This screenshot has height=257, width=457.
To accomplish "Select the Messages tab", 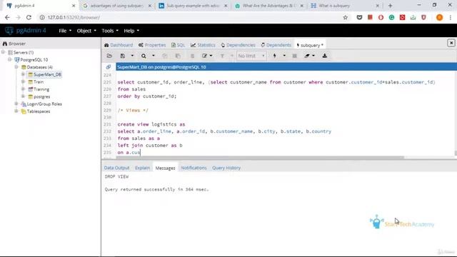I will pos(165,168).
